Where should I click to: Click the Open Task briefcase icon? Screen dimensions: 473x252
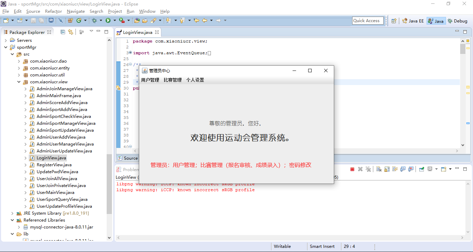[x=145, y=21]
